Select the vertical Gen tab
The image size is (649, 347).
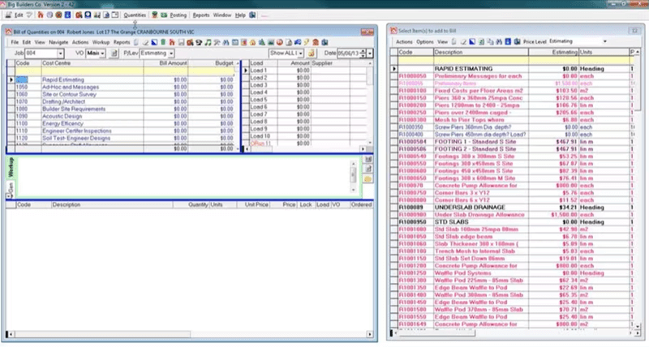pos(11,190)
